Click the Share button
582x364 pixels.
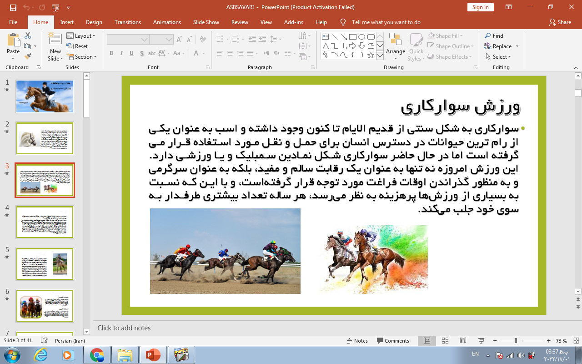[560, 22]
